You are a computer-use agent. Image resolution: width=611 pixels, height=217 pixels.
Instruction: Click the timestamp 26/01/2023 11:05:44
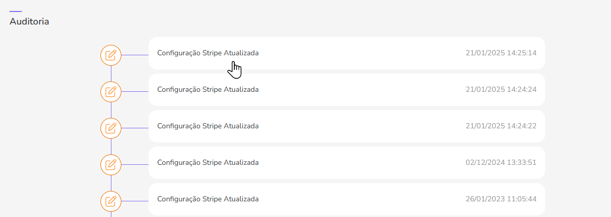click(501, 199)
